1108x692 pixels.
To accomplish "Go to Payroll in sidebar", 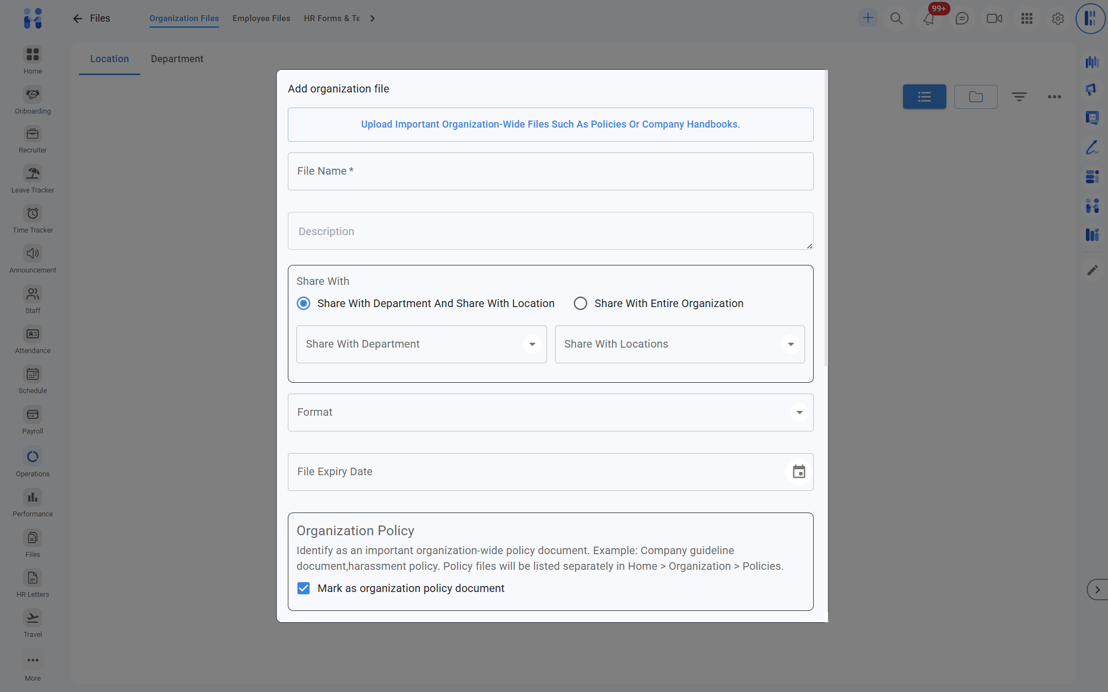I will point(32,415).
